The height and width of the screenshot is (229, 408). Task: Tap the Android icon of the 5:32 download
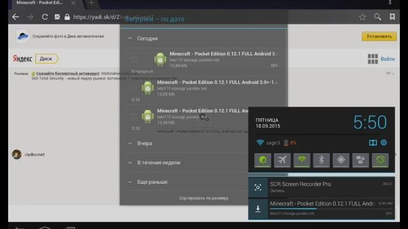(x=147, y=116)
